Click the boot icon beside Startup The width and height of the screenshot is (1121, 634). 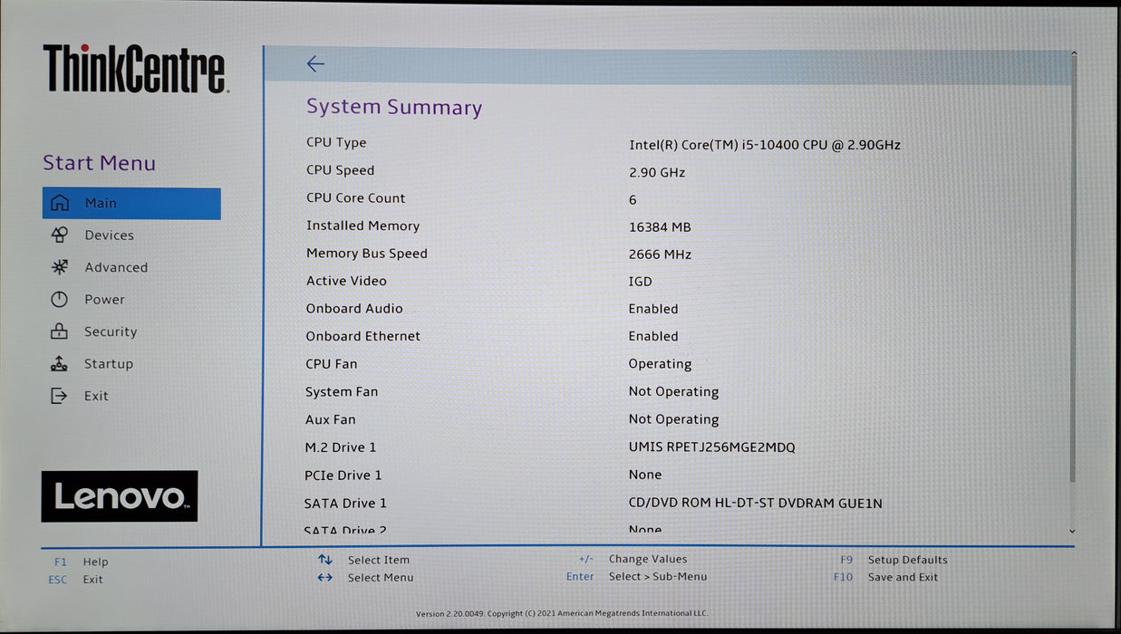click(59, 364)
